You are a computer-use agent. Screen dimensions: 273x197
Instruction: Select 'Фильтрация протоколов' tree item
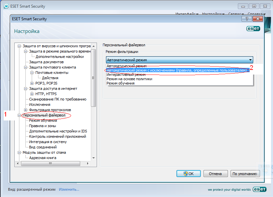pos(50,110)
